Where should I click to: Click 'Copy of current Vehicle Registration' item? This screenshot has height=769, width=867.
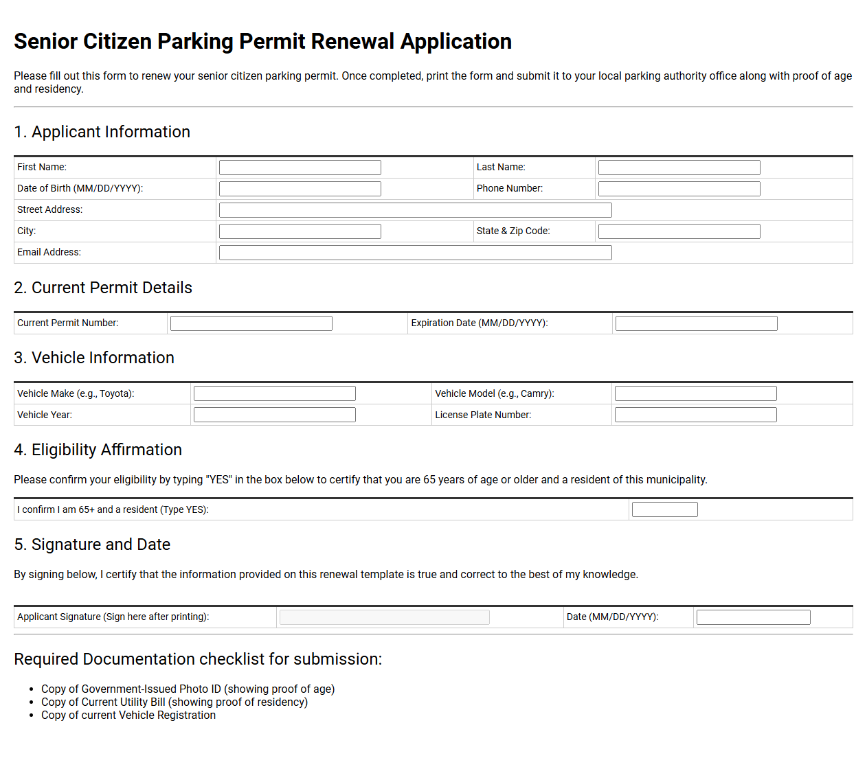click(x=128, y=715)
